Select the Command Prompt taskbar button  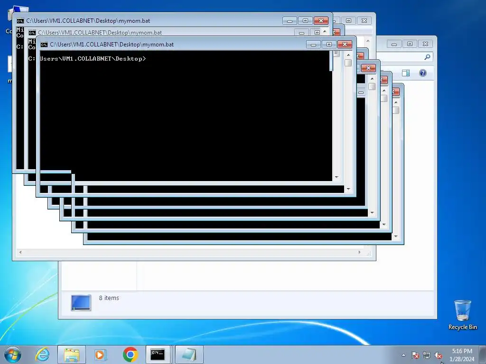point(158,355)
